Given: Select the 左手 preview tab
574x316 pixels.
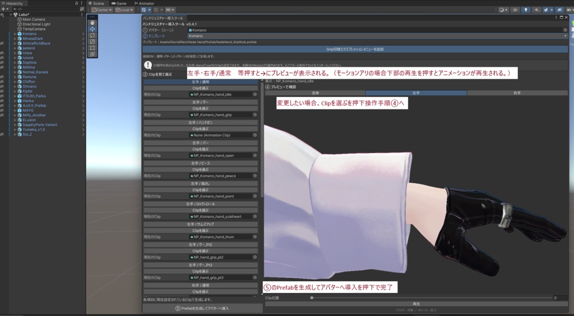Looking at the screenshot, I should tap(416, 93).
